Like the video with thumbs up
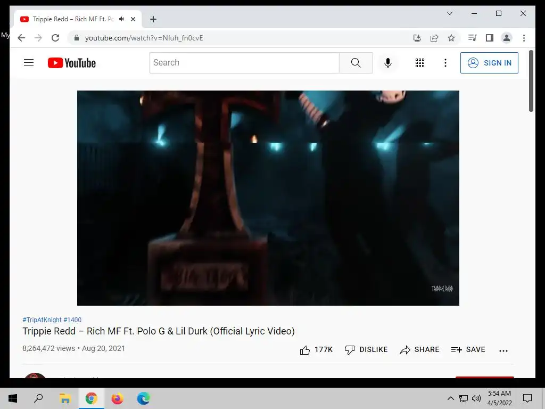 316,349
